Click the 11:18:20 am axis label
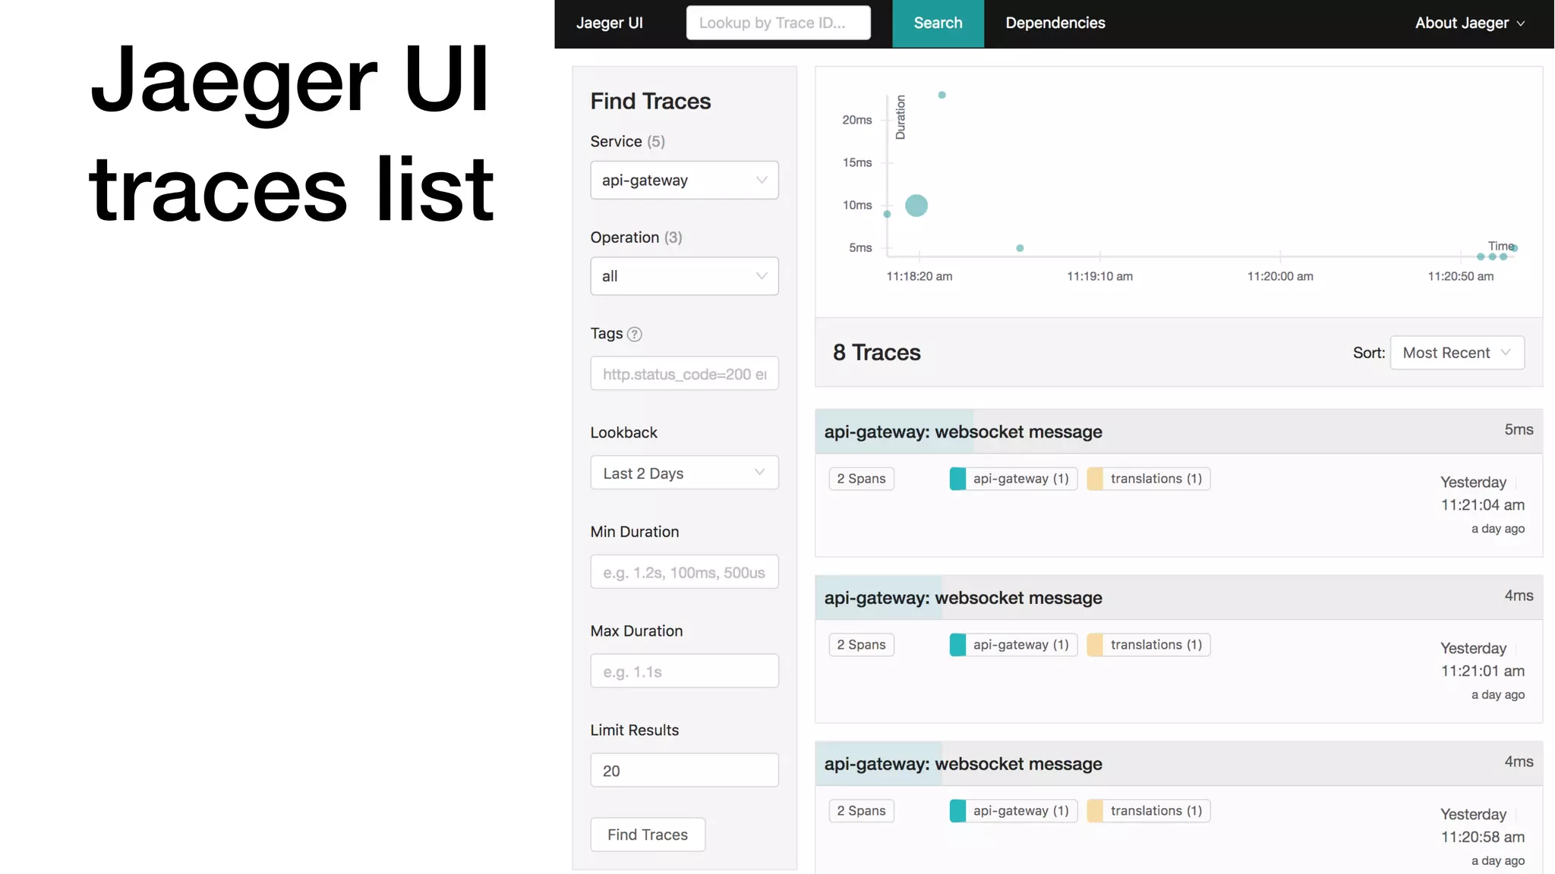 (x=919, y=276)
